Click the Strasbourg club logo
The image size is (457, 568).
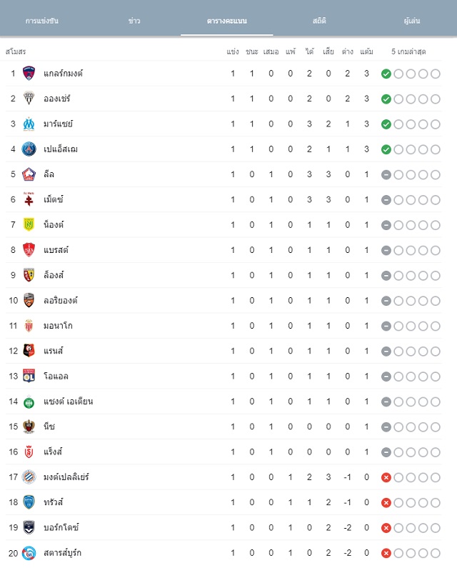pos(29,553)
